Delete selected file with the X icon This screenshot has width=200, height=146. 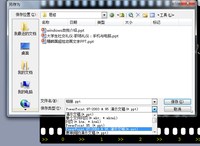(138, 15)
